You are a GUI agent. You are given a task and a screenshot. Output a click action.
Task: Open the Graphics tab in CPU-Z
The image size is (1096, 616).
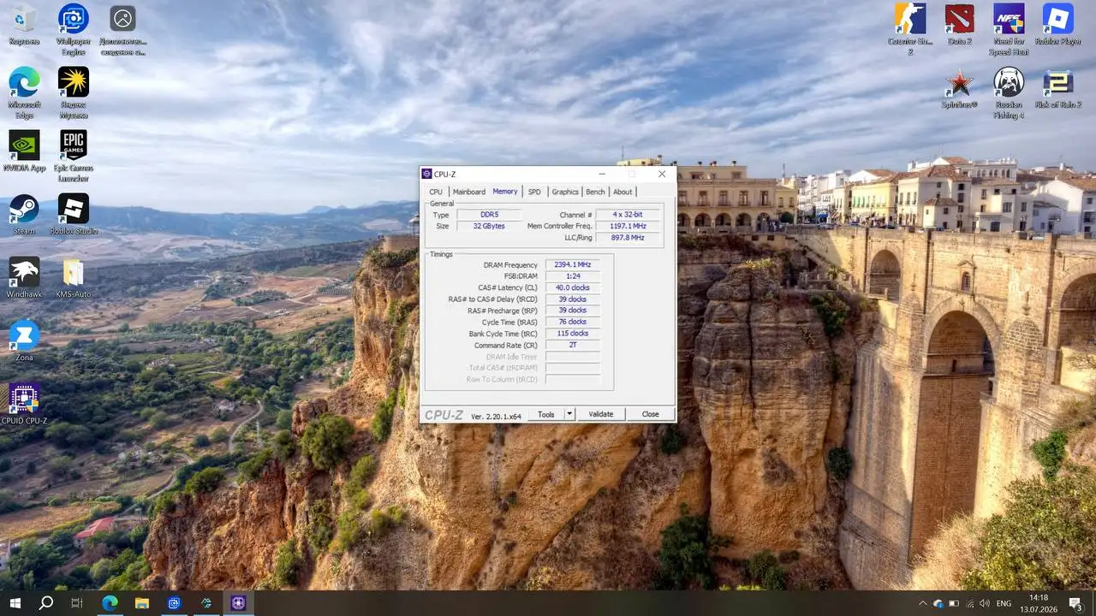565,192
